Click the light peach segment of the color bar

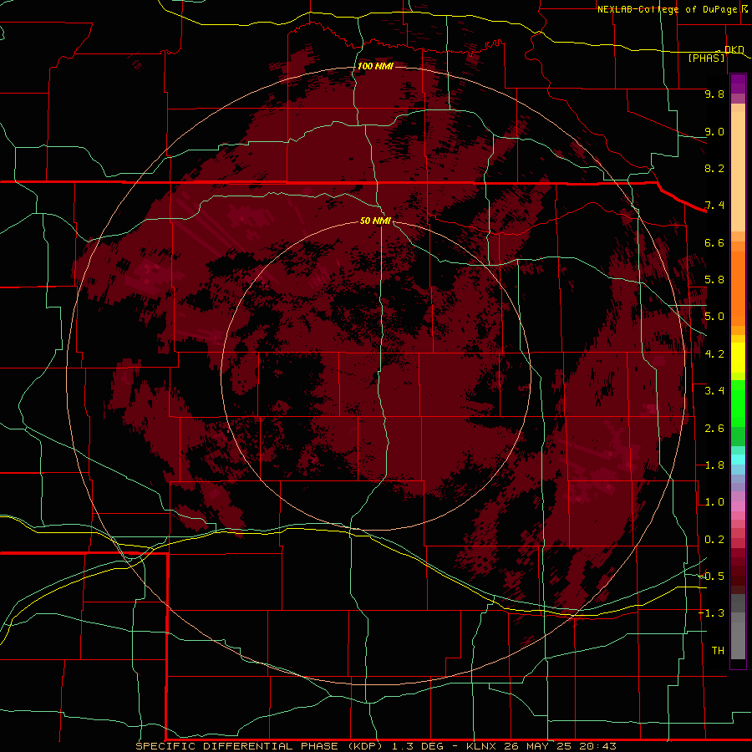click(x=738, y=171)
